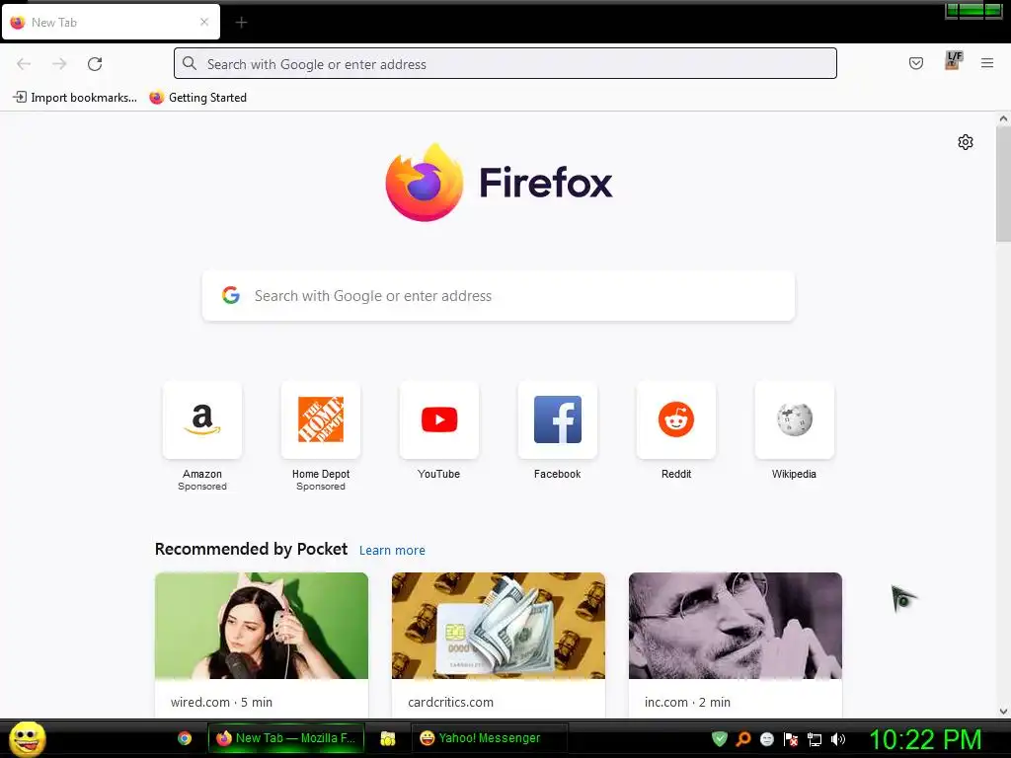Open a new tab with plus button

coord(241,23)
